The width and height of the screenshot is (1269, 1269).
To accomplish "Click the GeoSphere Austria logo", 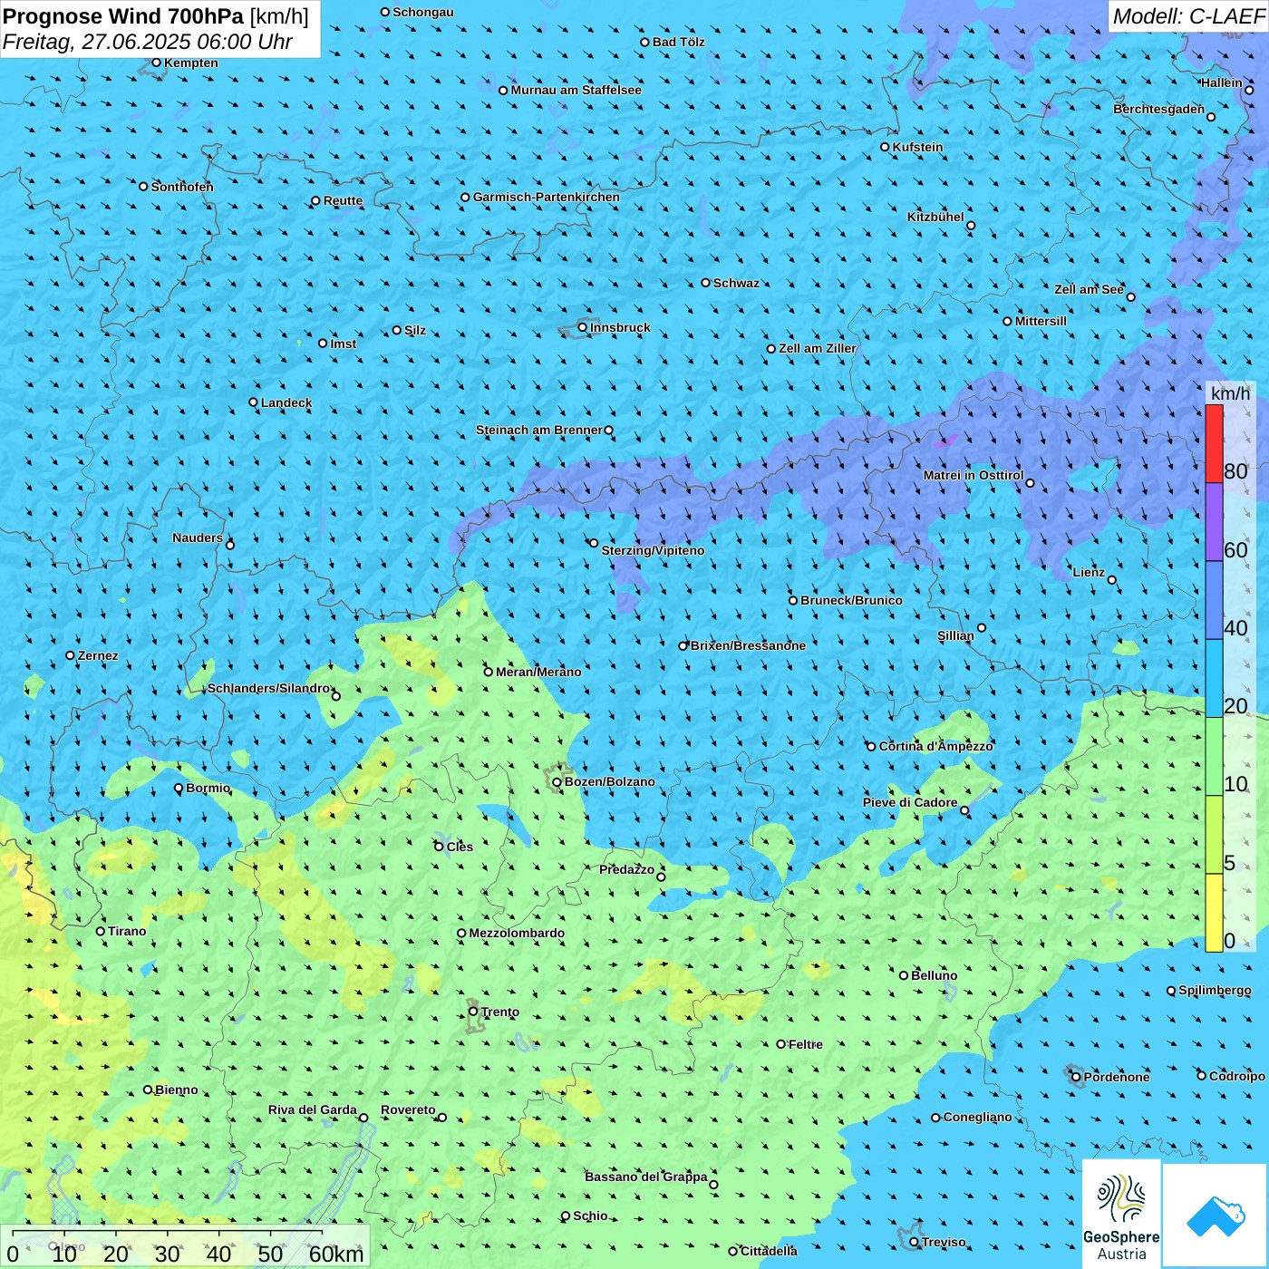I will coord(1121,1215).
